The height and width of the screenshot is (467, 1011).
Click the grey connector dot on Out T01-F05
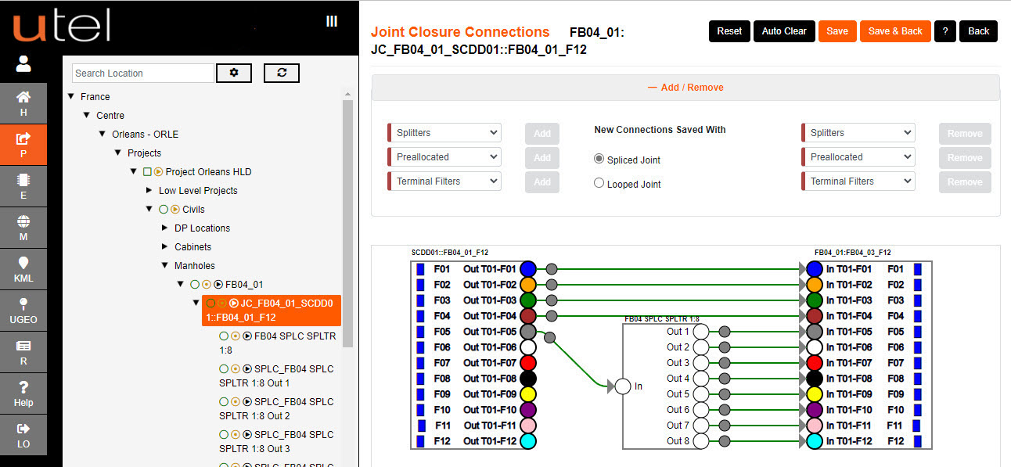coord(549,338)
